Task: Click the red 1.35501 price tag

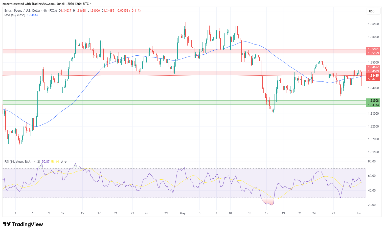Action: coord(373,49)
